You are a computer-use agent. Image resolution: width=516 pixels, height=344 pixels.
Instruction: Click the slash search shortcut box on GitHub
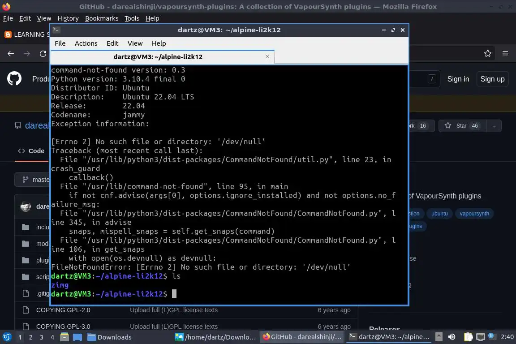click(x=432, y=79)
